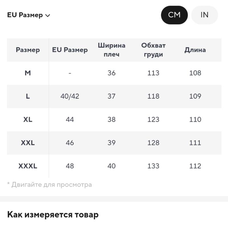Click the Длина column header
228x228 pixels.
click(195, 50)
